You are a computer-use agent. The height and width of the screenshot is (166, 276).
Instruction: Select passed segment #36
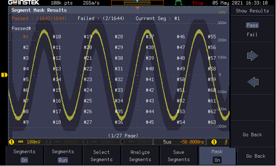pyautogui.click(x=119, y=122)
